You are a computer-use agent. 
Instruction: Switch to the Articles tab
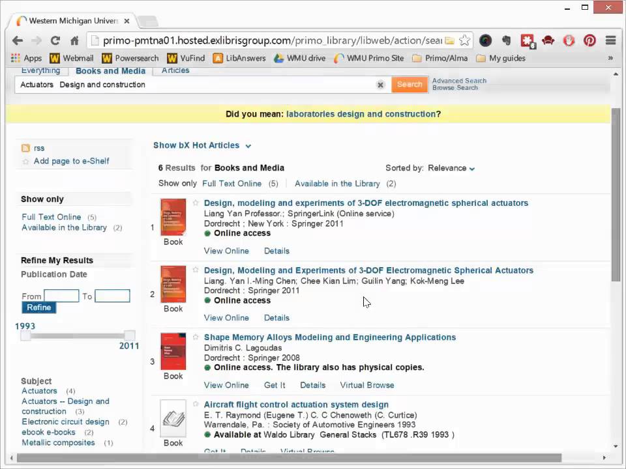(175, 70)
